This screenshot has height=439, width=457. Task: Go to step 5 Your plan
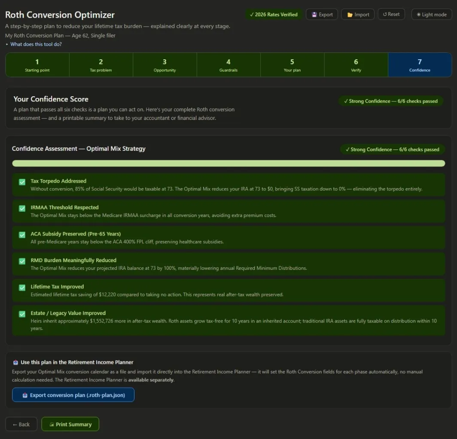coord(292,65)
